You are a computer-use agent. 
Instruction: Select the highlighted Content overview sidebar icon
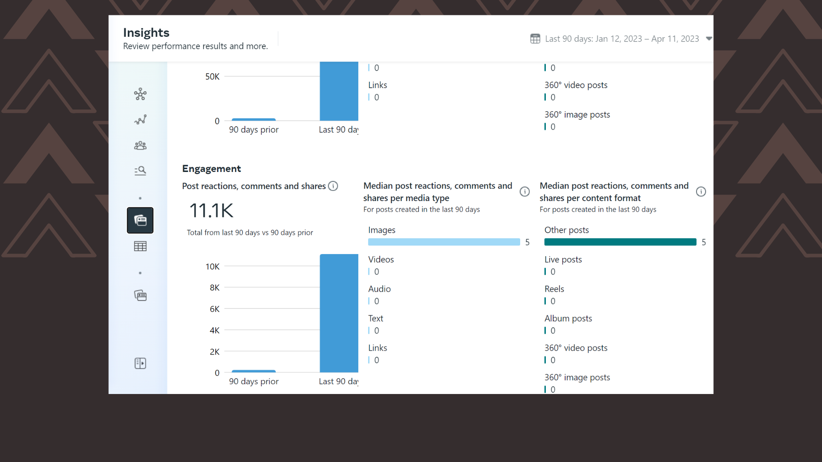coord(140,220)
